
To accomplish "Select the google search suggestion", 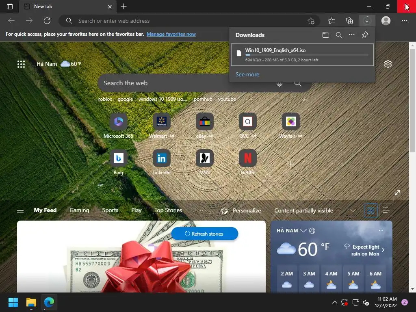I will [x=125, y=99].
